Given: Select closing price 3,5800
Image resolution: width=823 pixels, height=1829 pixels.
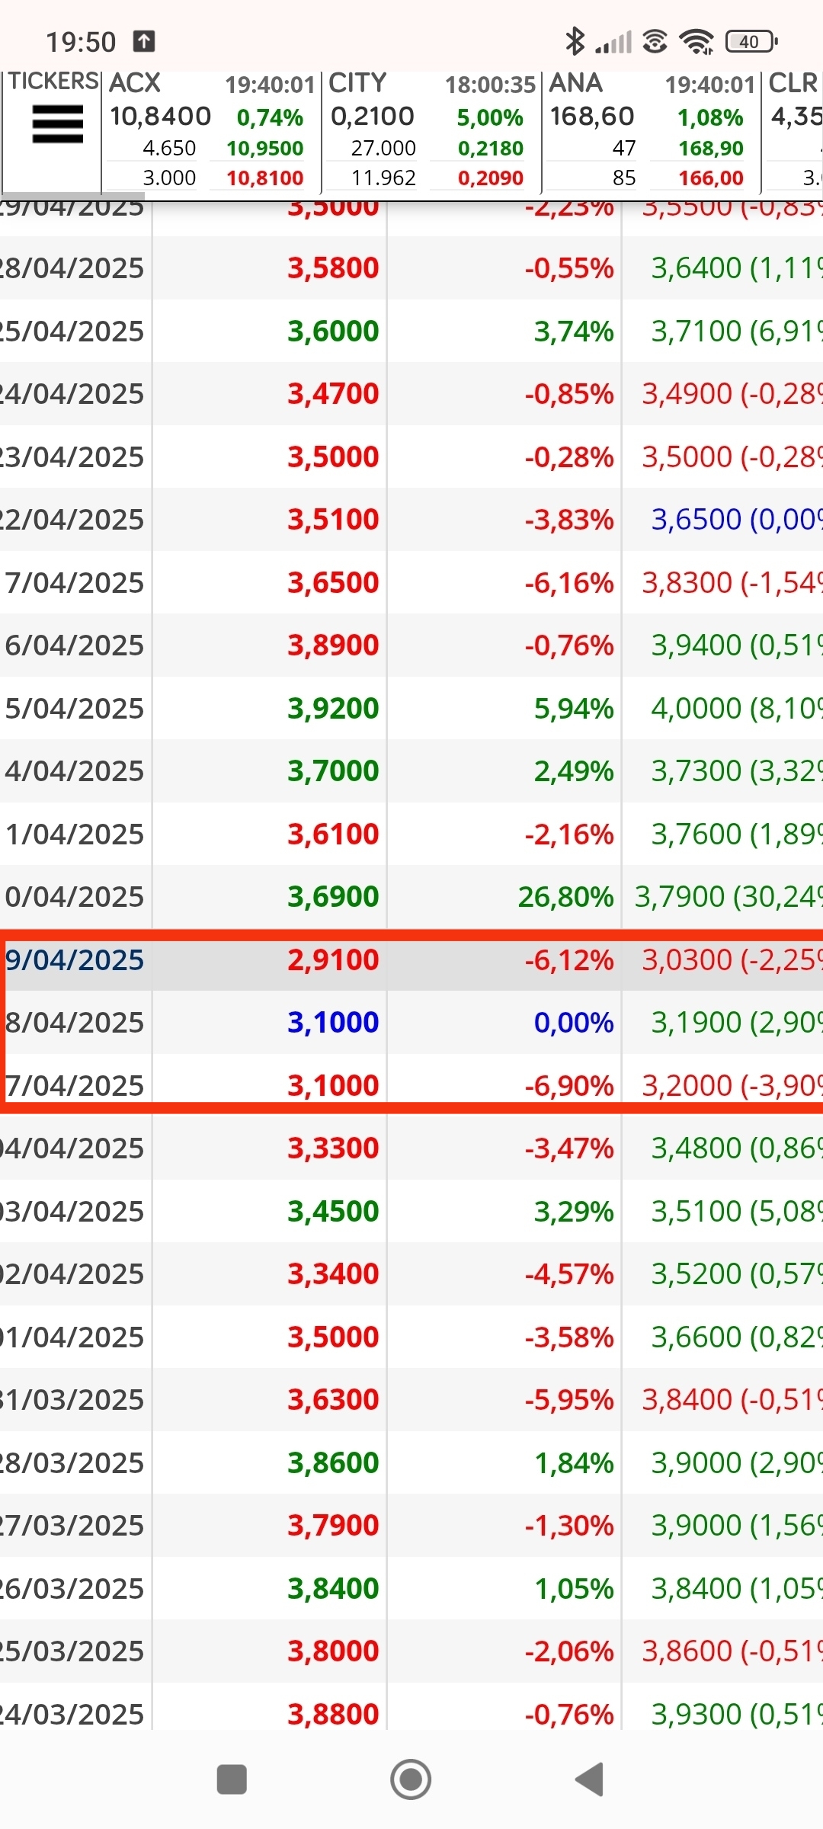Looking at the screenshot, I should (333, 267).
